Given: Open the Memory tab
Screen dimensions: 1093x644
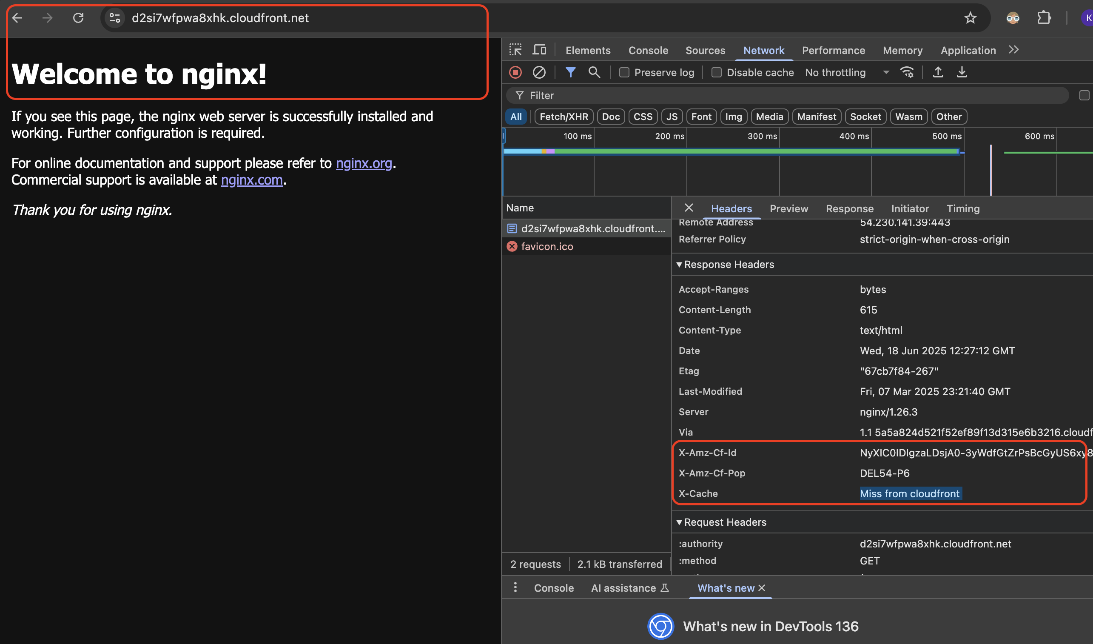Looking at the screenshot, I should pyautogui.click(x=902, y=50).
